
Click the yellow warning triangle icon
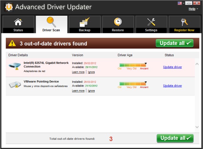(x=12, y=43)
